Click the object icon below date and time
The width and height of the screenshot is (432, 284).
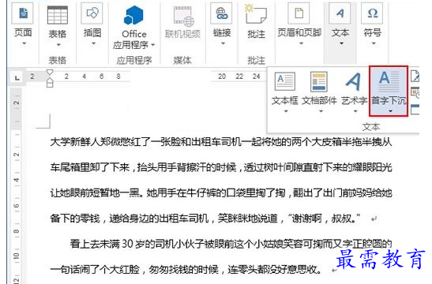coord(415,109)
